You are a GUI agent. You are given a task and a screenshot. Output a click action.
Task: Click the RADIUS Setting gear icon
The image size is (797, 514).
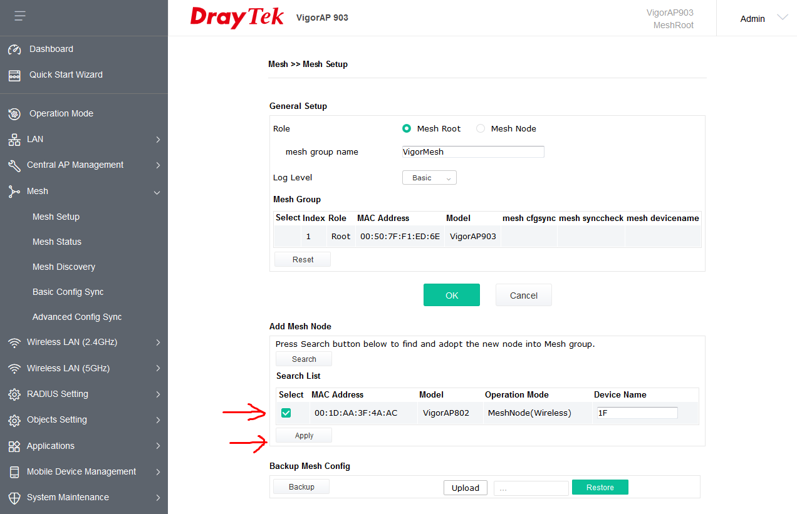click(x=14, y=394)
